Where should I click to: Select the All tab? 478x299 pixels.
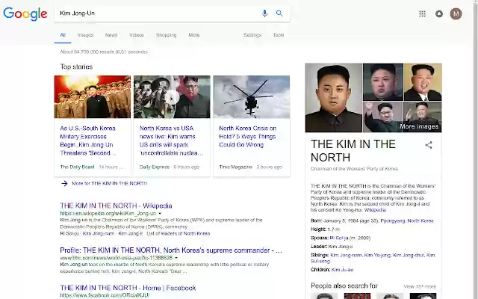pos(63,35)
